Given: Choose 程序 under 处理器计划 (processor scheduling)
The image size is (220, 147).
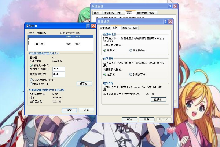Looking at the screenshot, I should tap(104, 50).
